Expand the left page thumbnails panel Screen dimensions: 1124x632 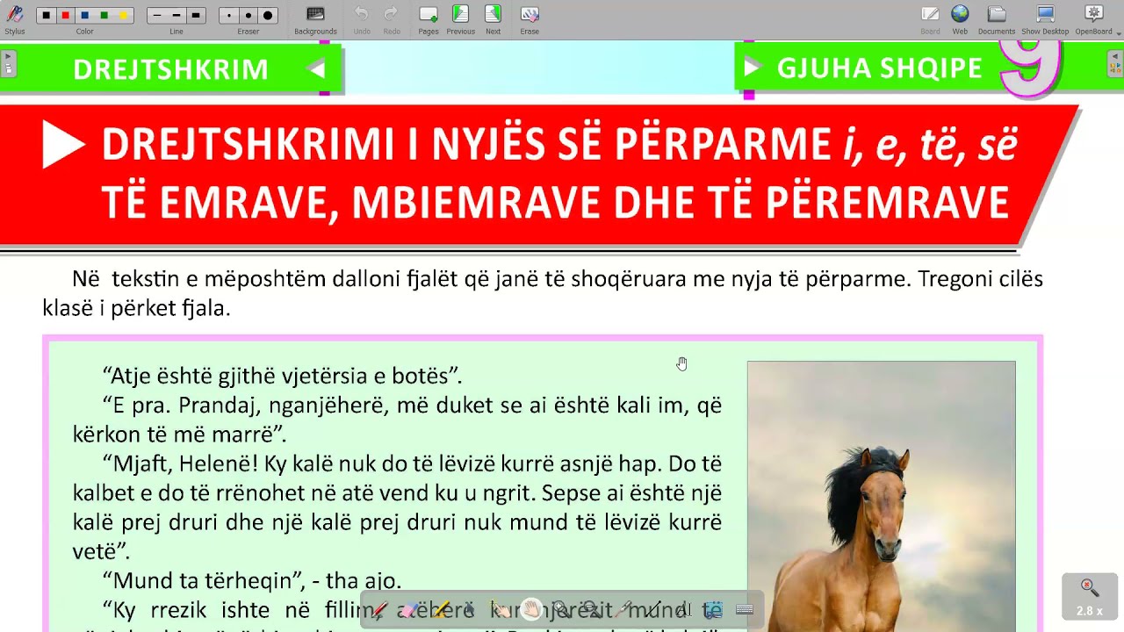(x=8, y=63)
